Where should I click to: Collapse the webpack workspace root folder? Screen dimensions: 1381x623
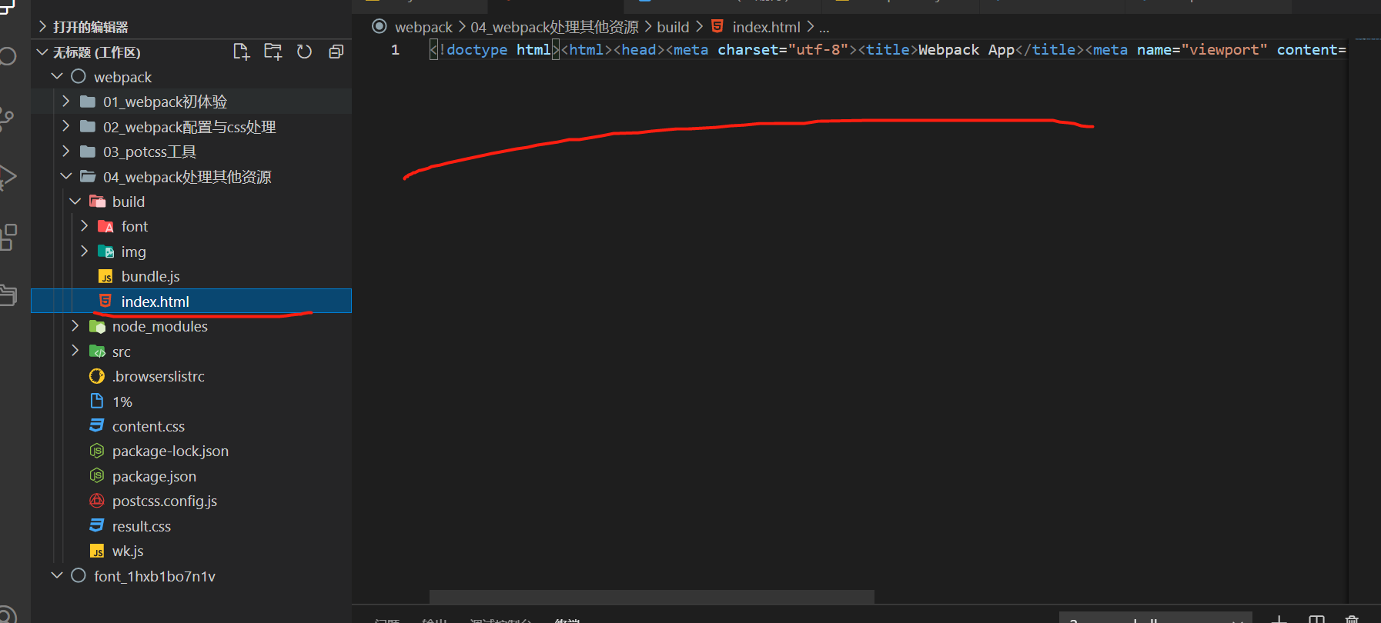pos(57,77)
